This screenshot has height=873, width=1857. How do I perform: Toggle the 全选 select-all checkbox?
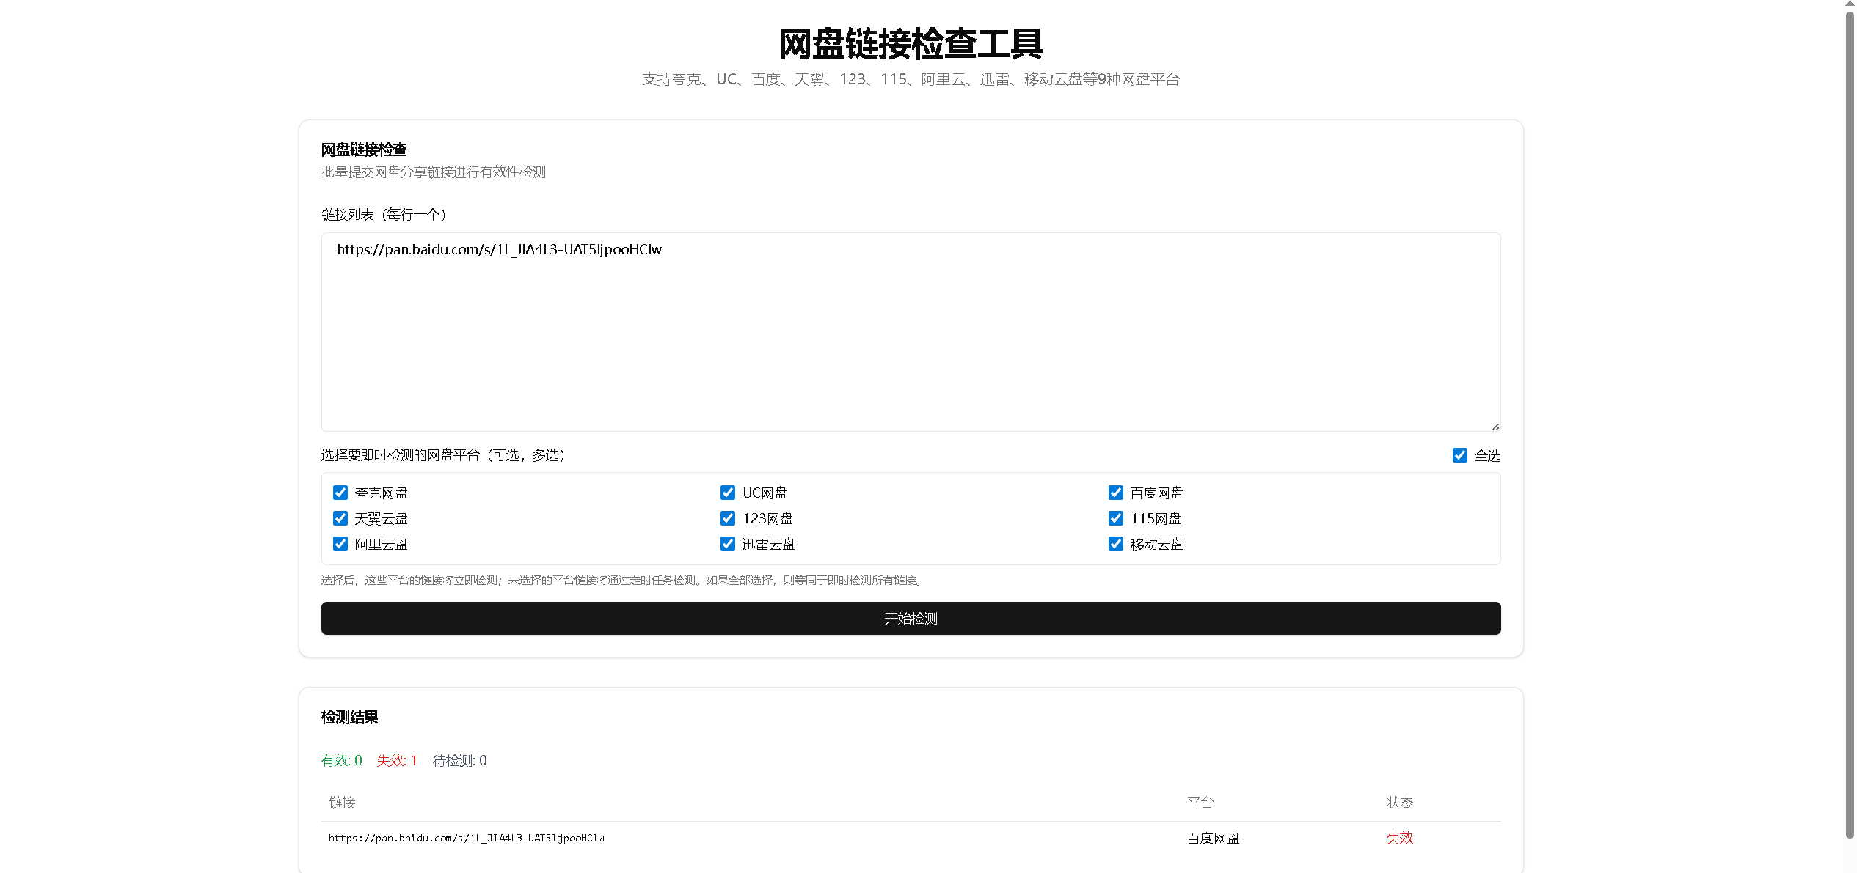coord(1460,455)
